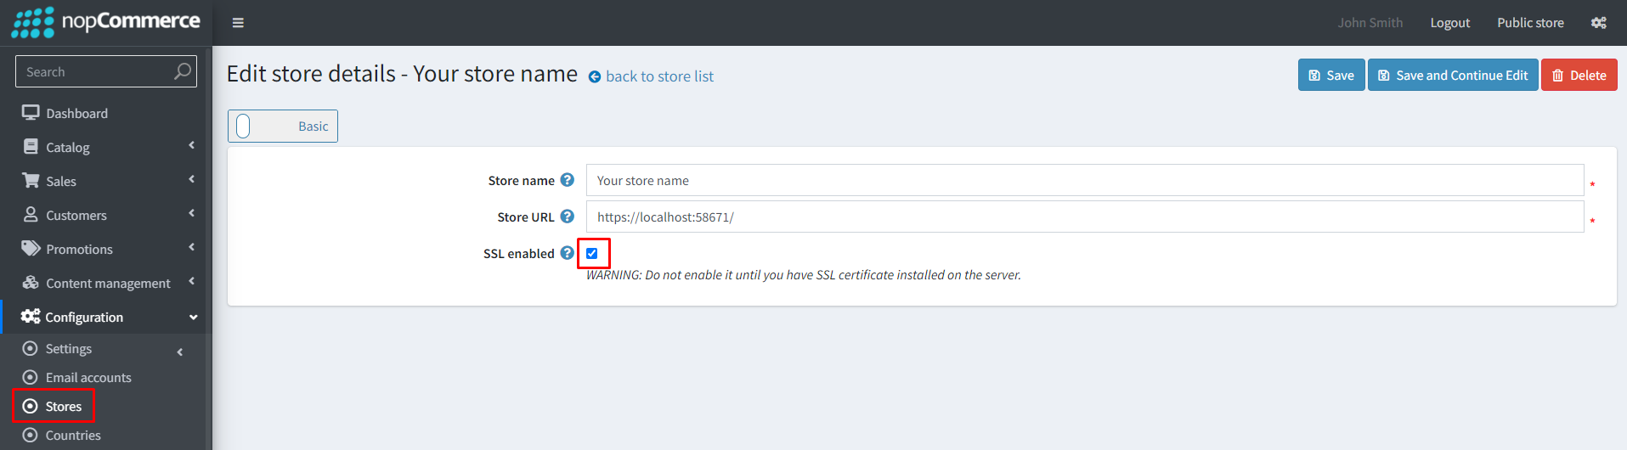Open the gears settings icon at top right
The image size is (1627, 450).
(x=1598, y=23)
